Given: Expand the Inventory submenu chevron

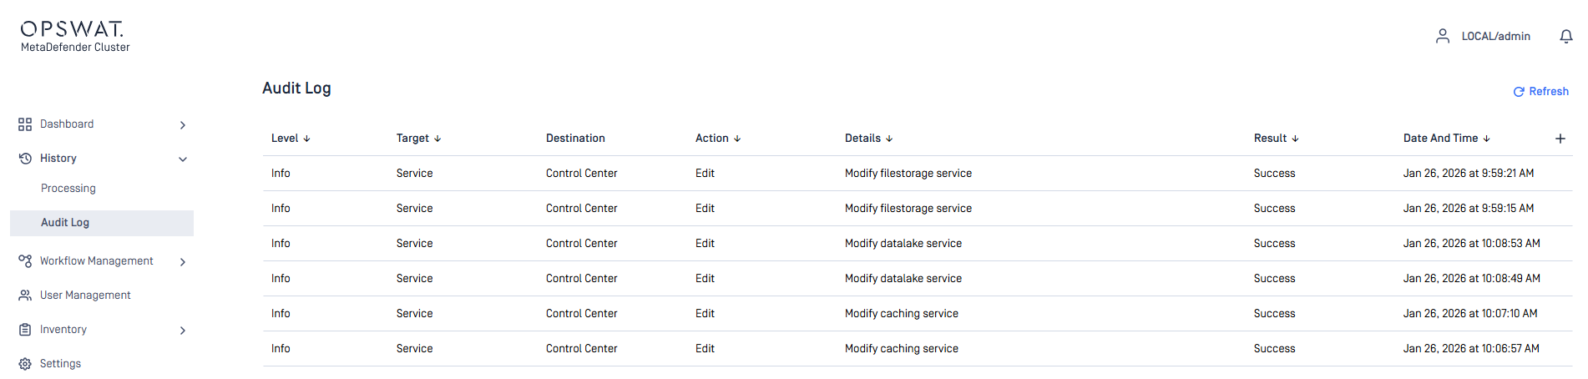Looking at the screenshot, I should 183,331.
